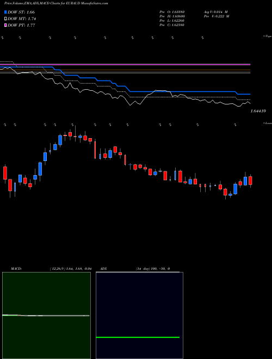272x359 pixels.
Task: Select the "DOW PT: 1.77" legend label
Action: pyautogui.click(x=21, y=25)
